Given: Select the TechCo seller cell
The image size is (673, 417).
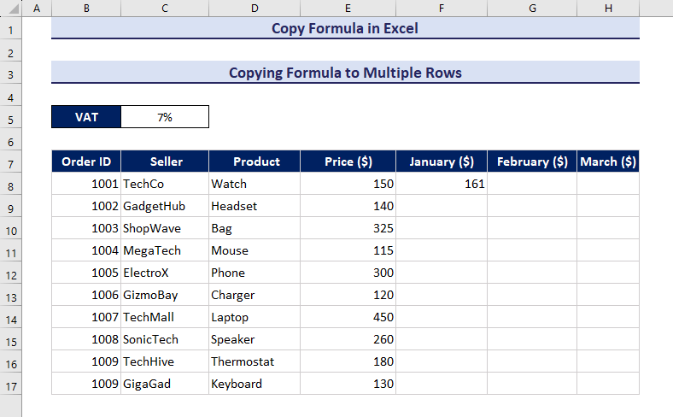Looking at the screenshot, I should pyautogui.click(x=165, y=184).
